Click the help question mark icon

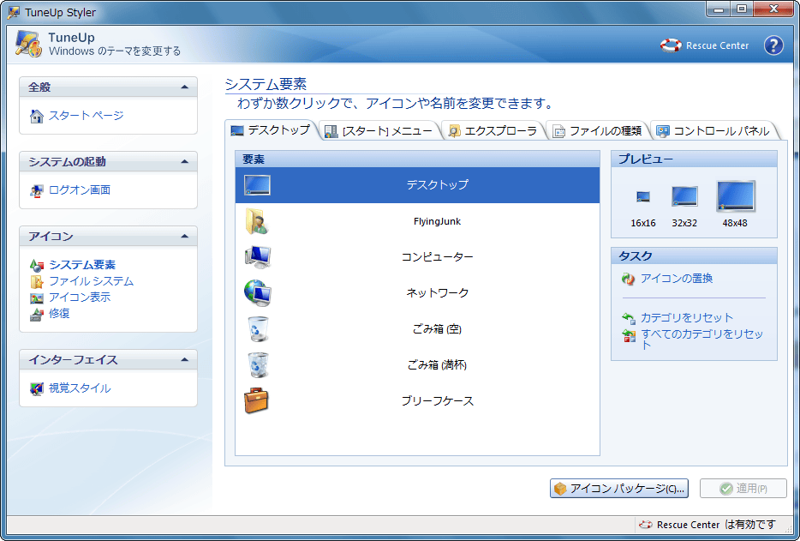773,45
